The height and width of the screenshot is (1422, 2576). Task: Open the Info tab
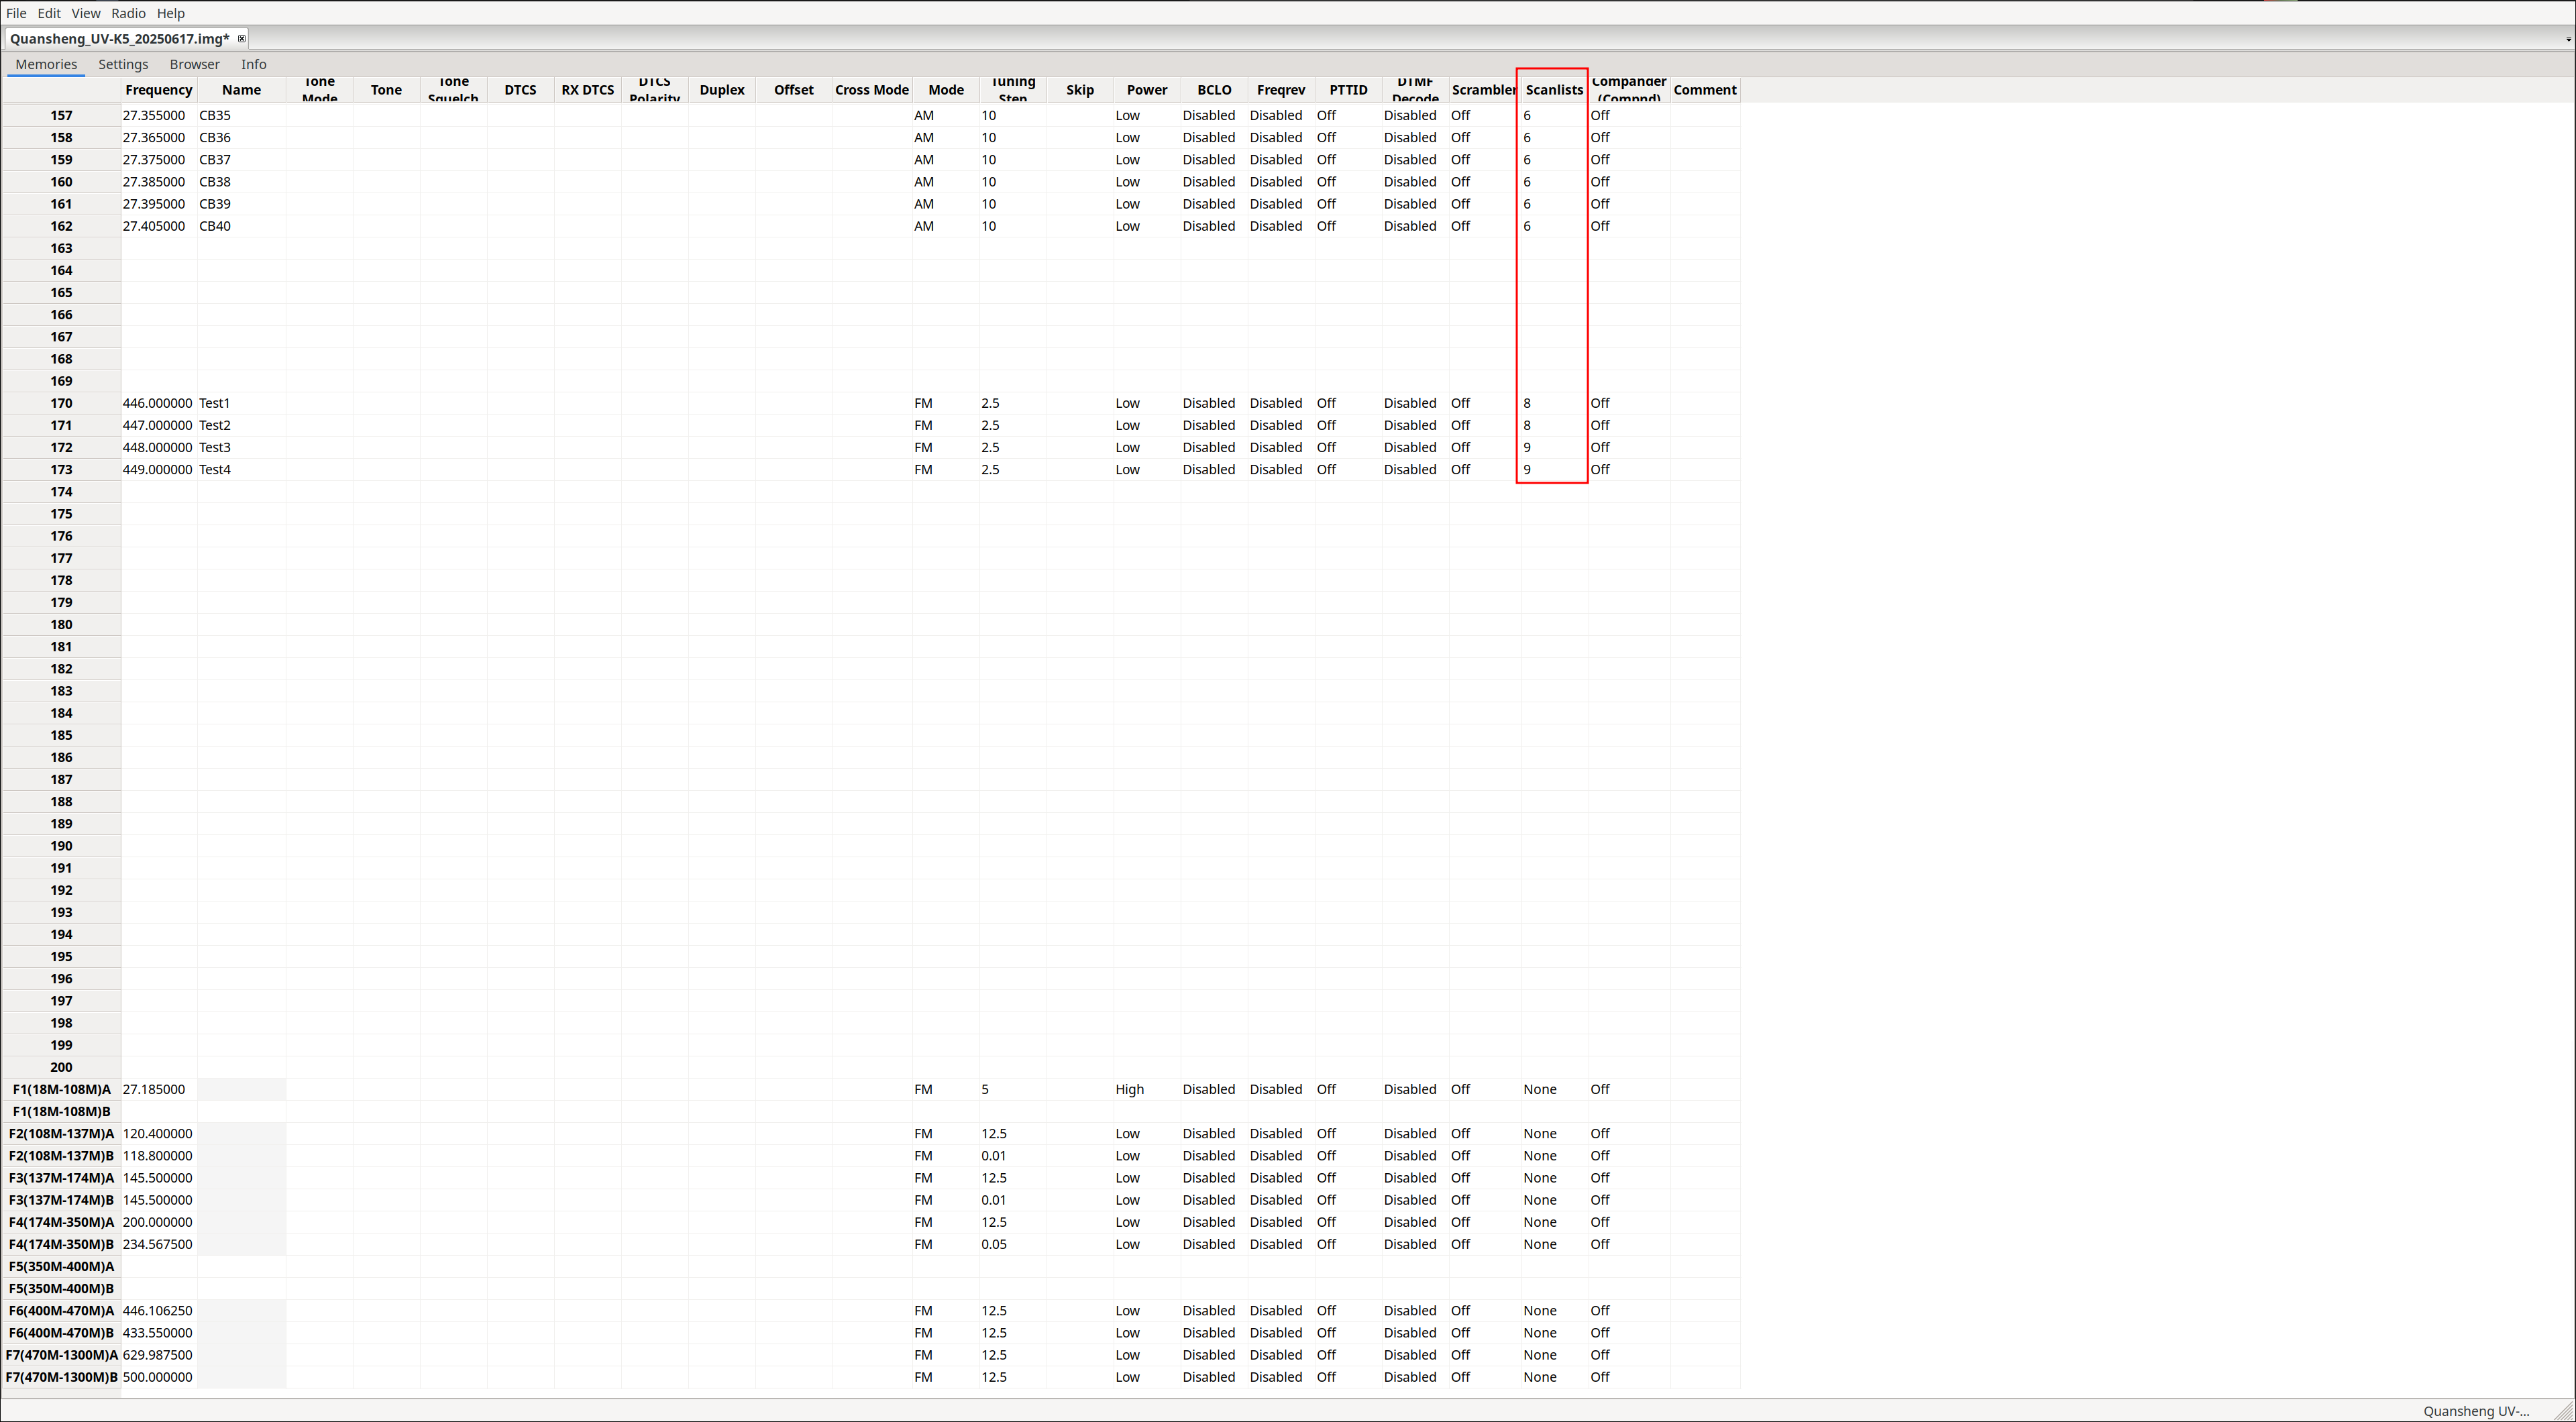coord(253,64)
